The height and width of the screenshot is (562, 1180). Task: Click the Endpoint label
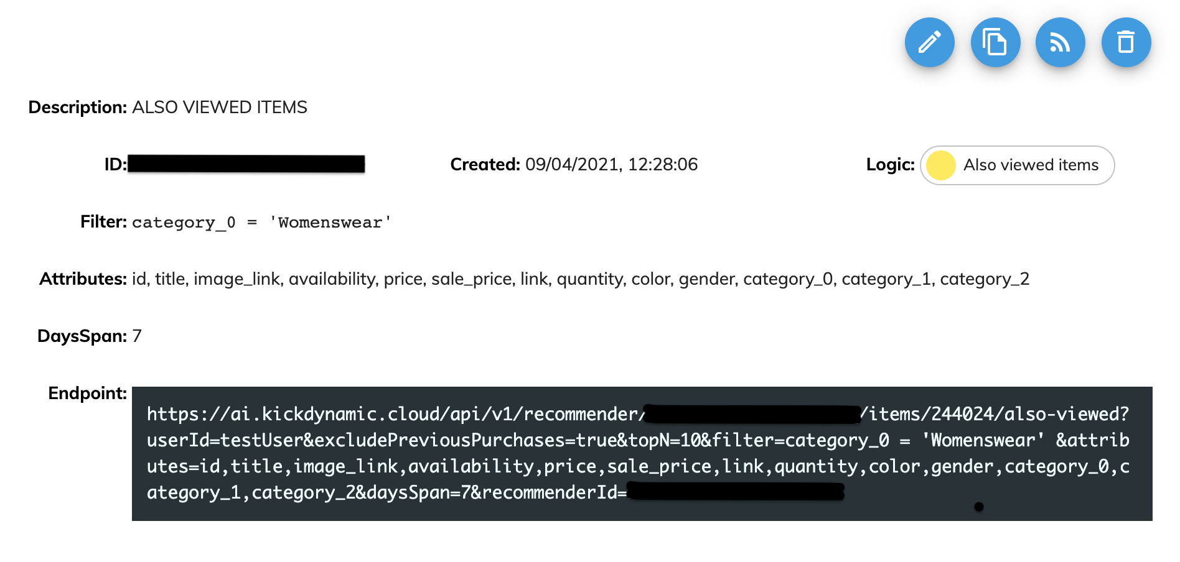[88, 394]
